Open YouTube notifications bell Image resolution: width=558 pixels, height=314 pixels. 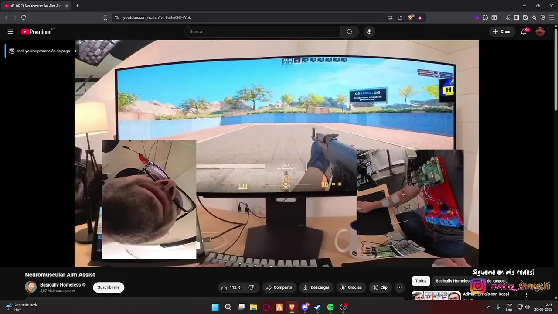(524, 31)
